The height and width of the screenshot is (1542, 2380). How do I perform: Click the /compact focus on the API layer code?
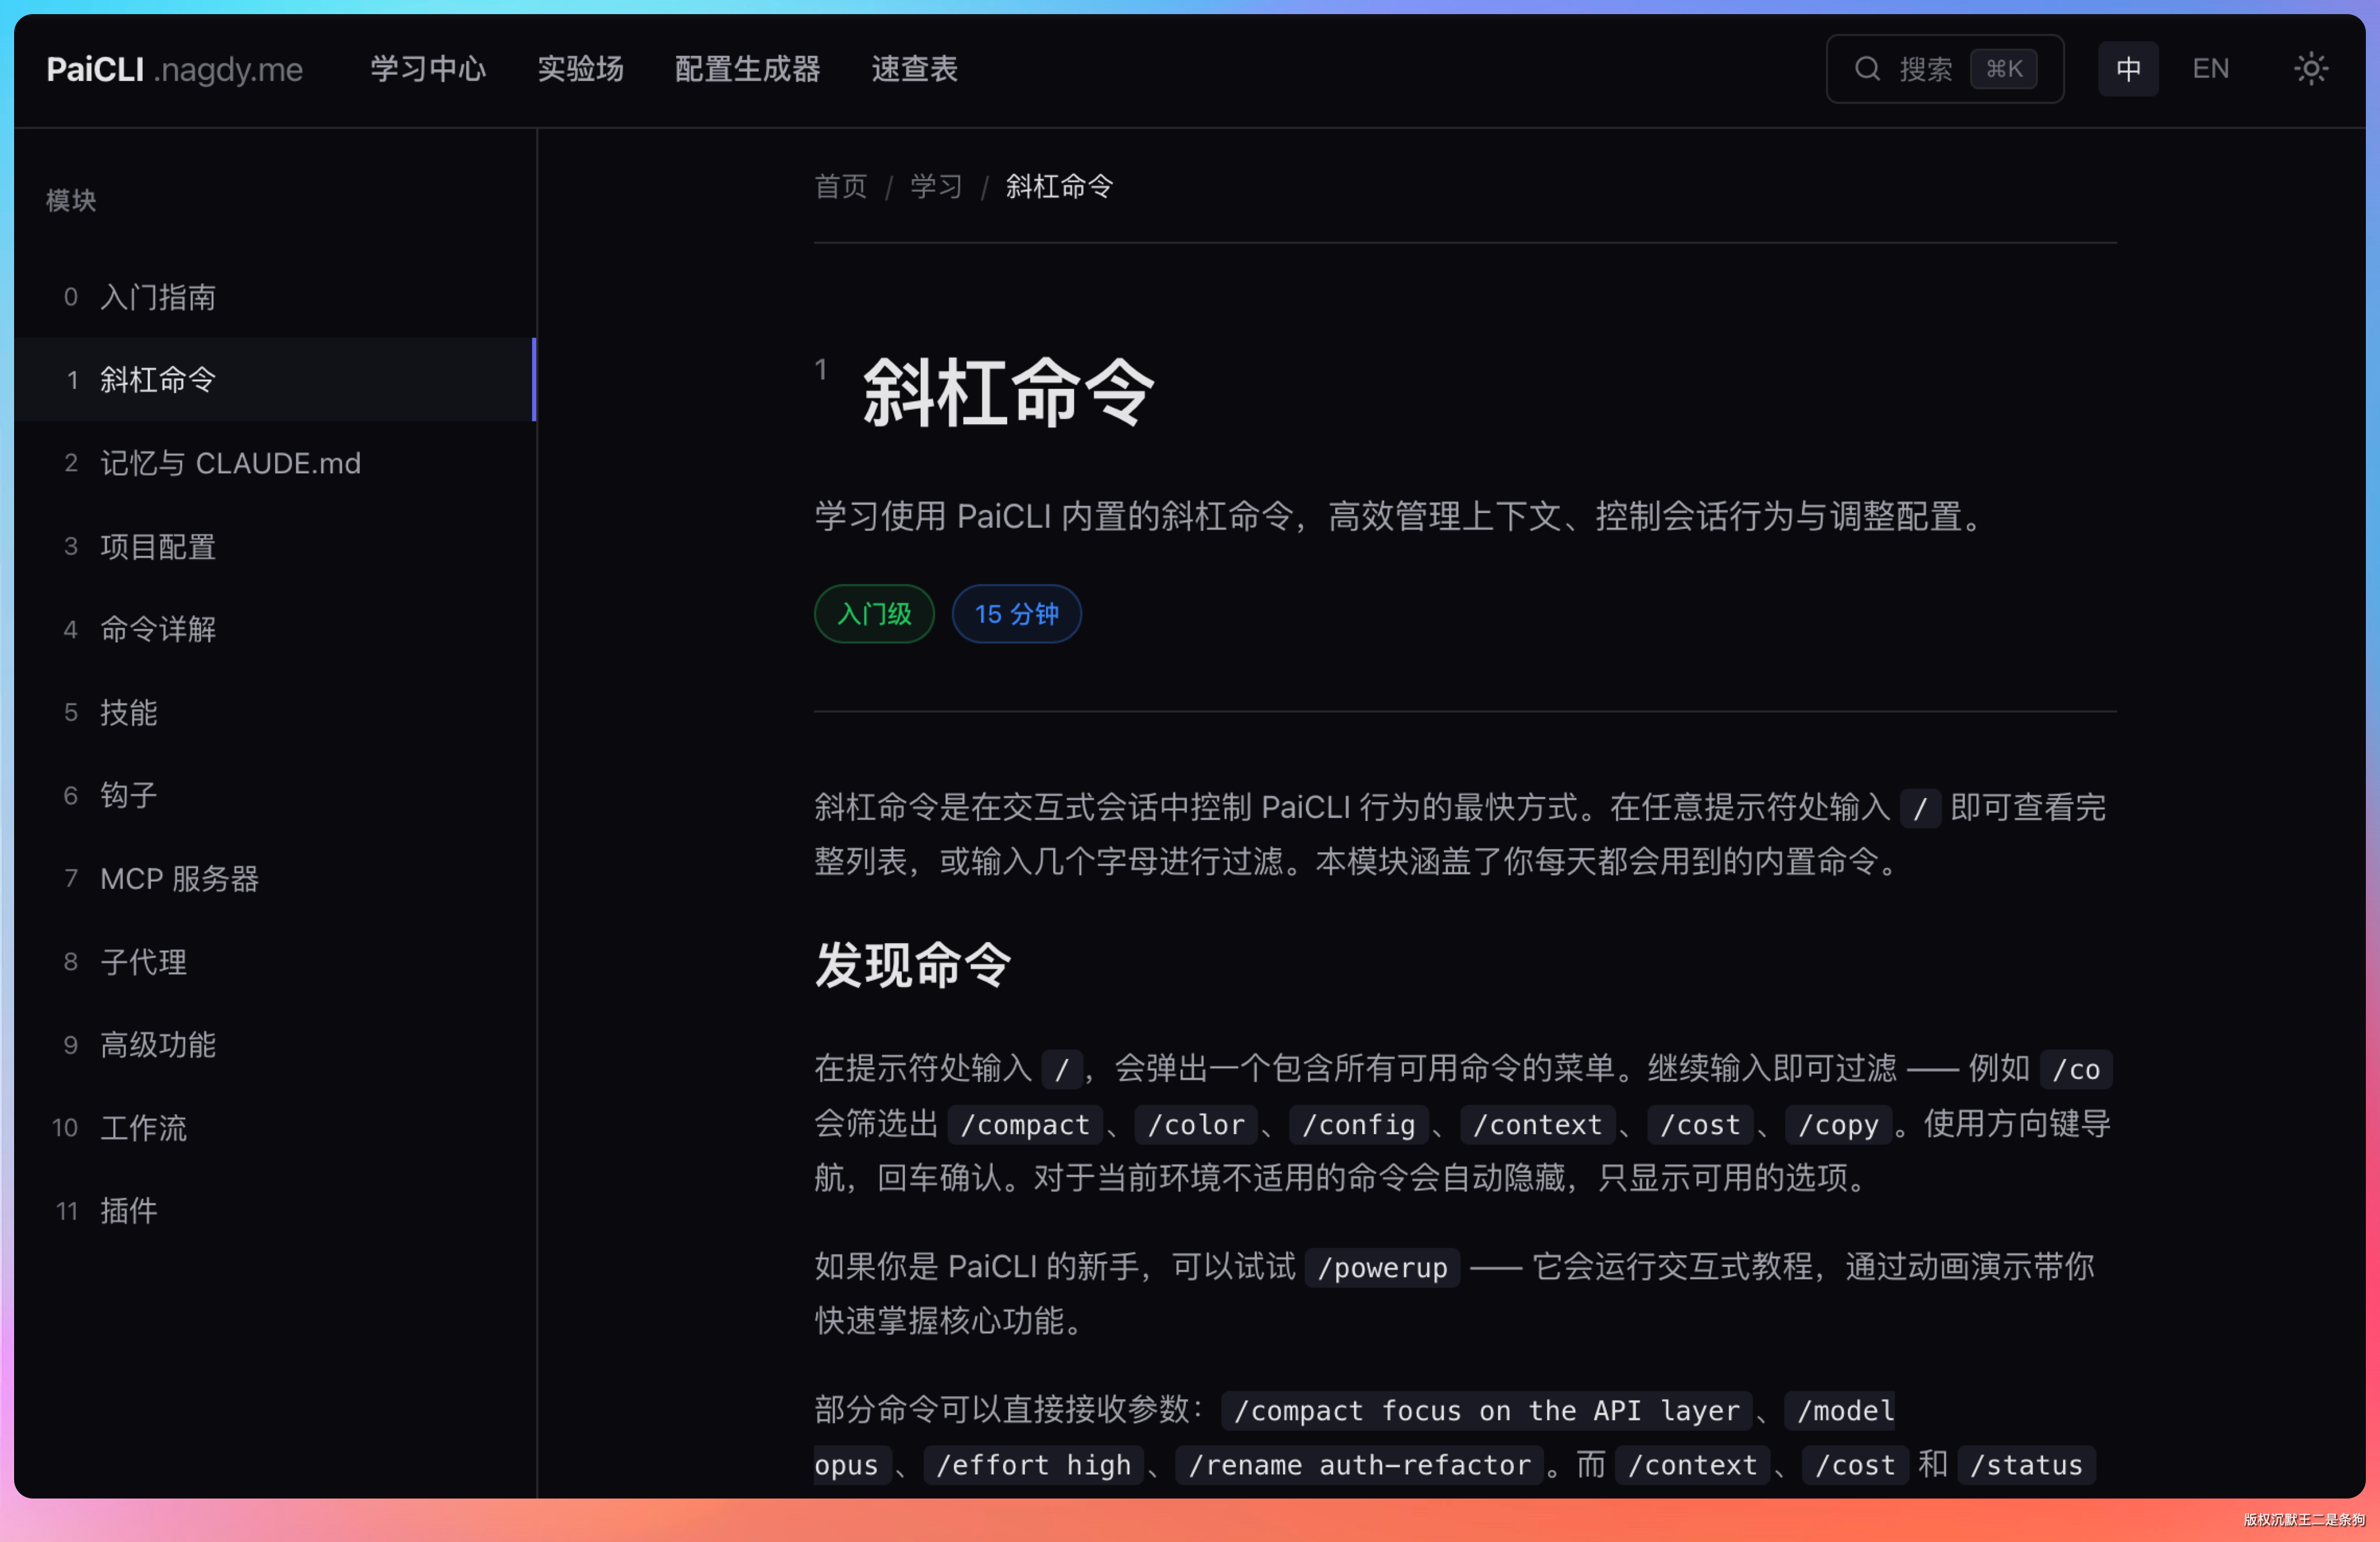point(1486,1410)
